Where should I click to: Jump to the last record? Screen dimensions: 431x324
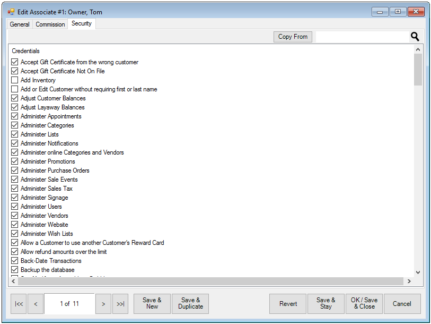pos(120,304)
